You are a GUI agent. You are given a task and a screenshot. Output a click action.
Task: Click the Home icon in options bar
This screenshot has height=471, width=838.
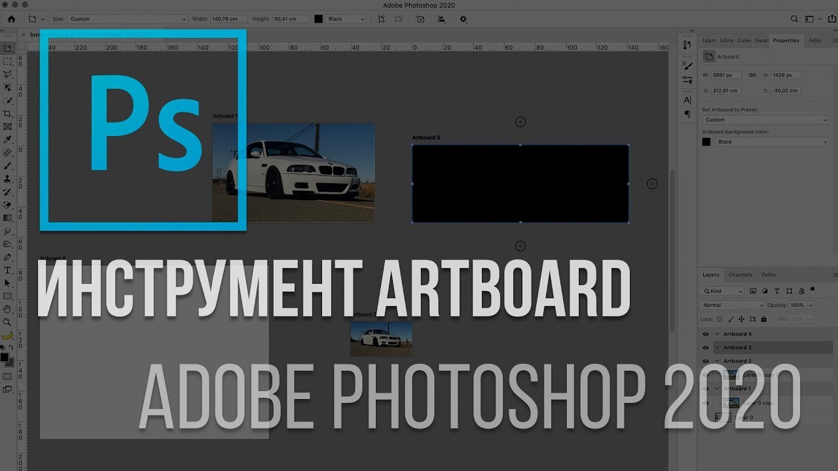[x=11, y=19]
